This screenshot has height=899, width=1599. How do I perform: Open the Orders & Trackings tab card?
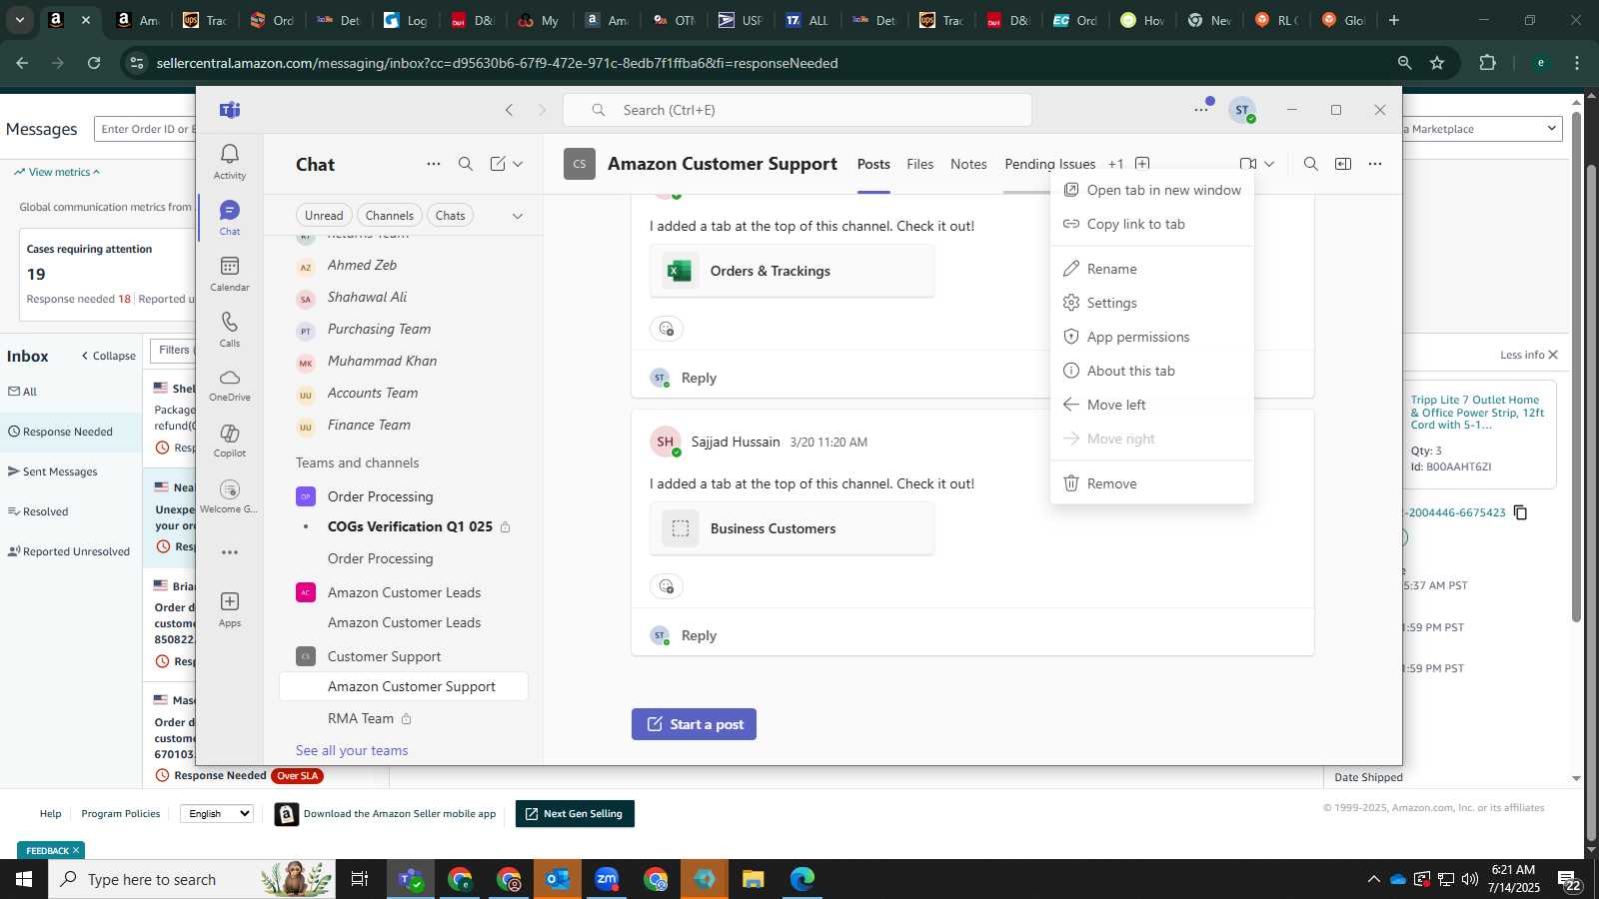[792, 271]
